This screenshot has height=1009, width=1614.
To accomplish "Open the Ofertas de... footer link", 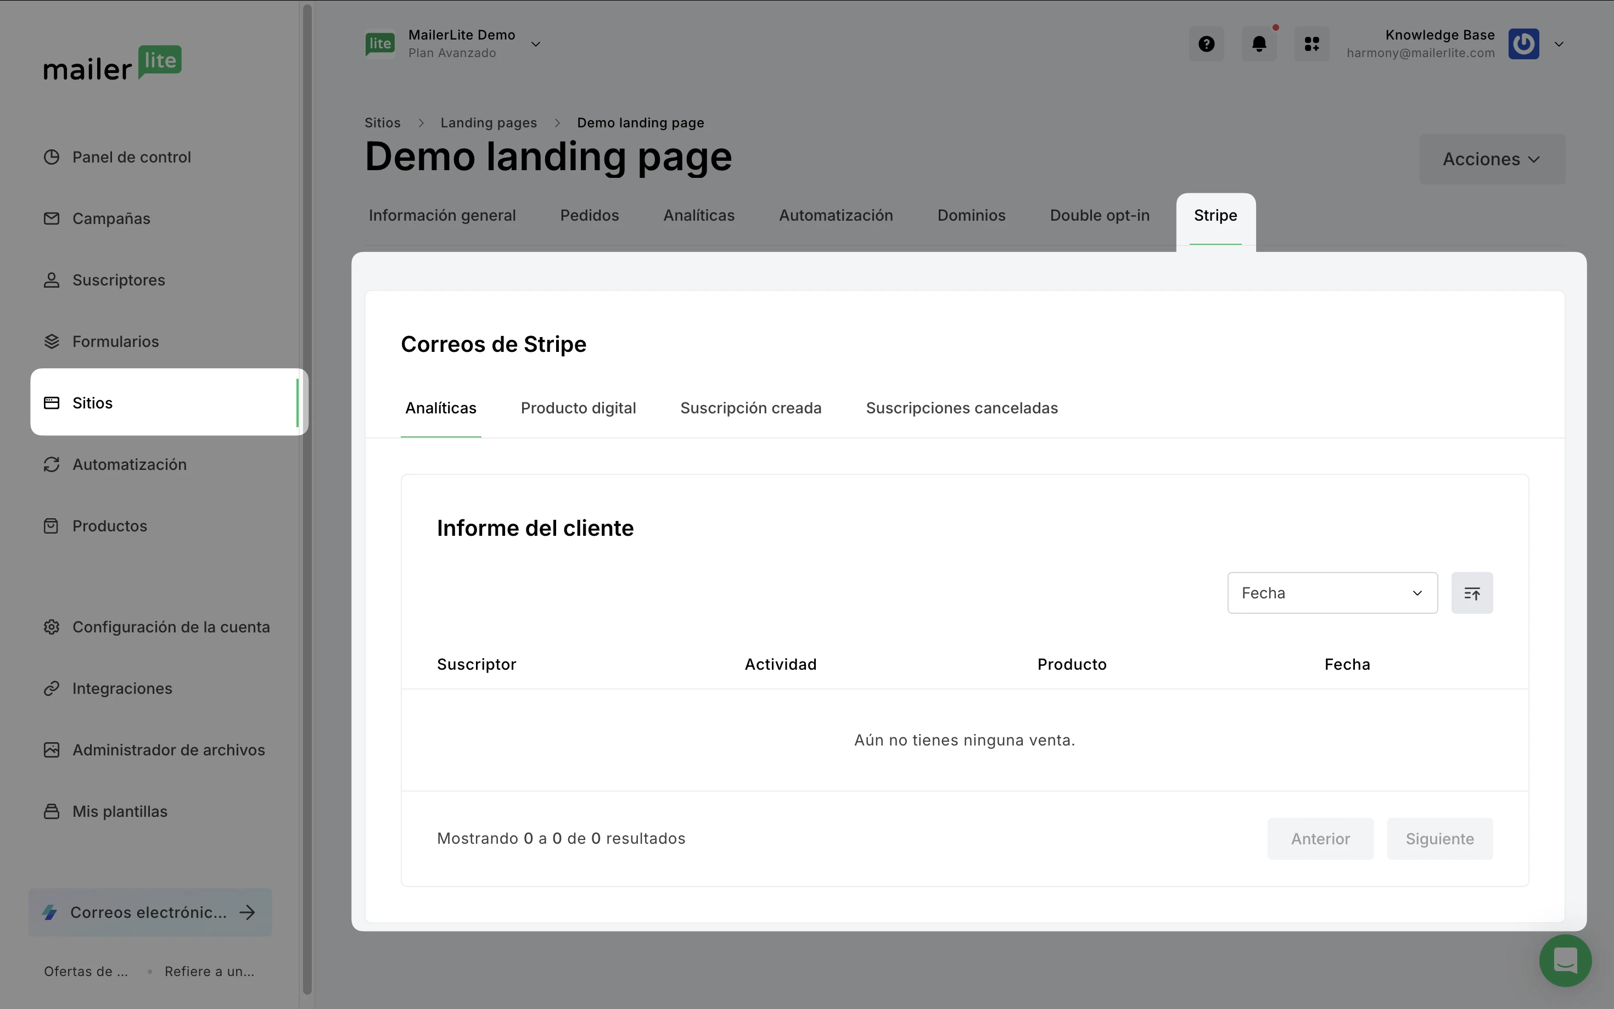I will [x=86, y=971].
